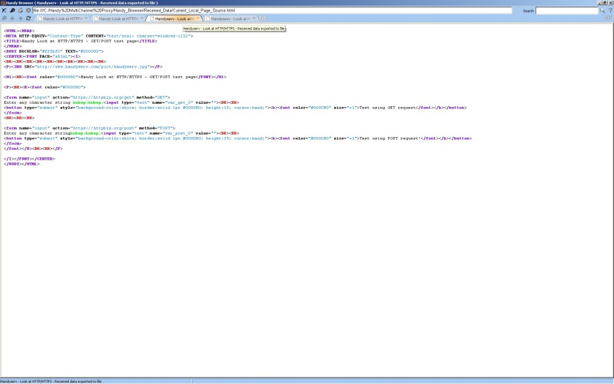
Task: Close the first Handy Look at HTTP tab
Action: [86, 18]
